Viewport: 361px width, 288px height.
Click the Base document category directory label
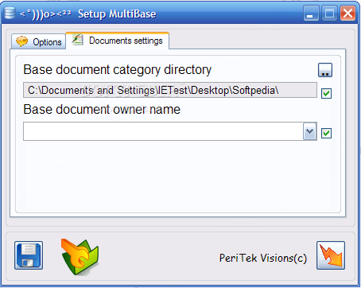[x=118, y=70]
